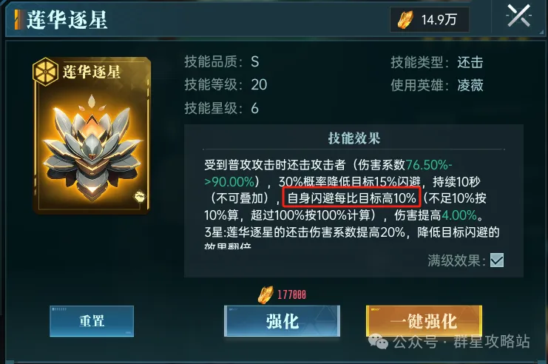Click the 技能效果 section header
Image resolution: width=548 pixels, height=364 pixels.
tap(354, 138)
